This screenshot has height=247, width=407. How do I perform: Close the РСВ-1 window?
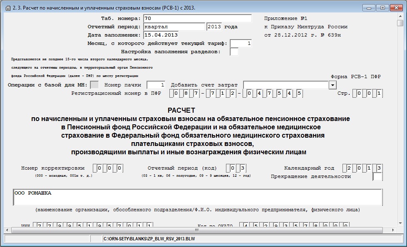pyautogui.click(x=396, y=8)
